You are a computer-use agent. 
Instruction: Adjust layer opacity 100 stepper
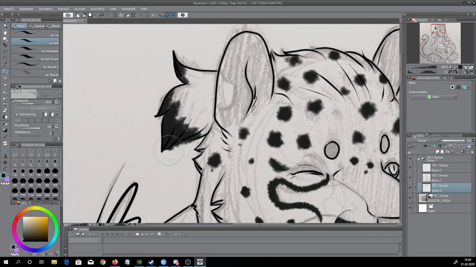click(473, 141)
